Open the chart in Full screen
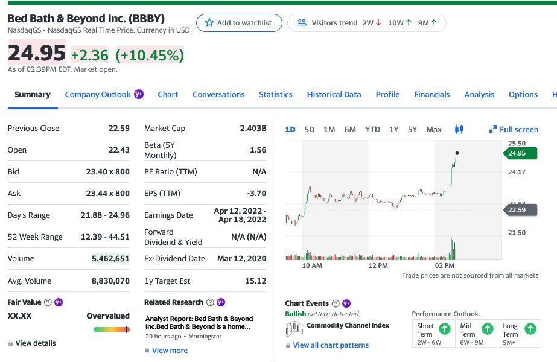557x362 pixels. coord(514,129)
